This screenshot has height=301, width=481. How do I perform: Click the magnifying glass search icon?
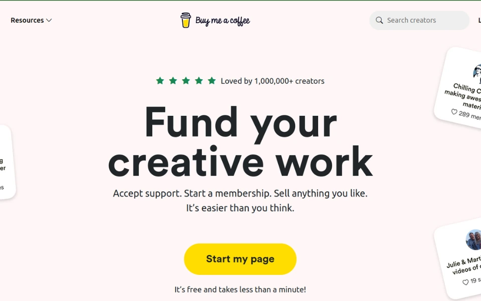pos(379,20)
